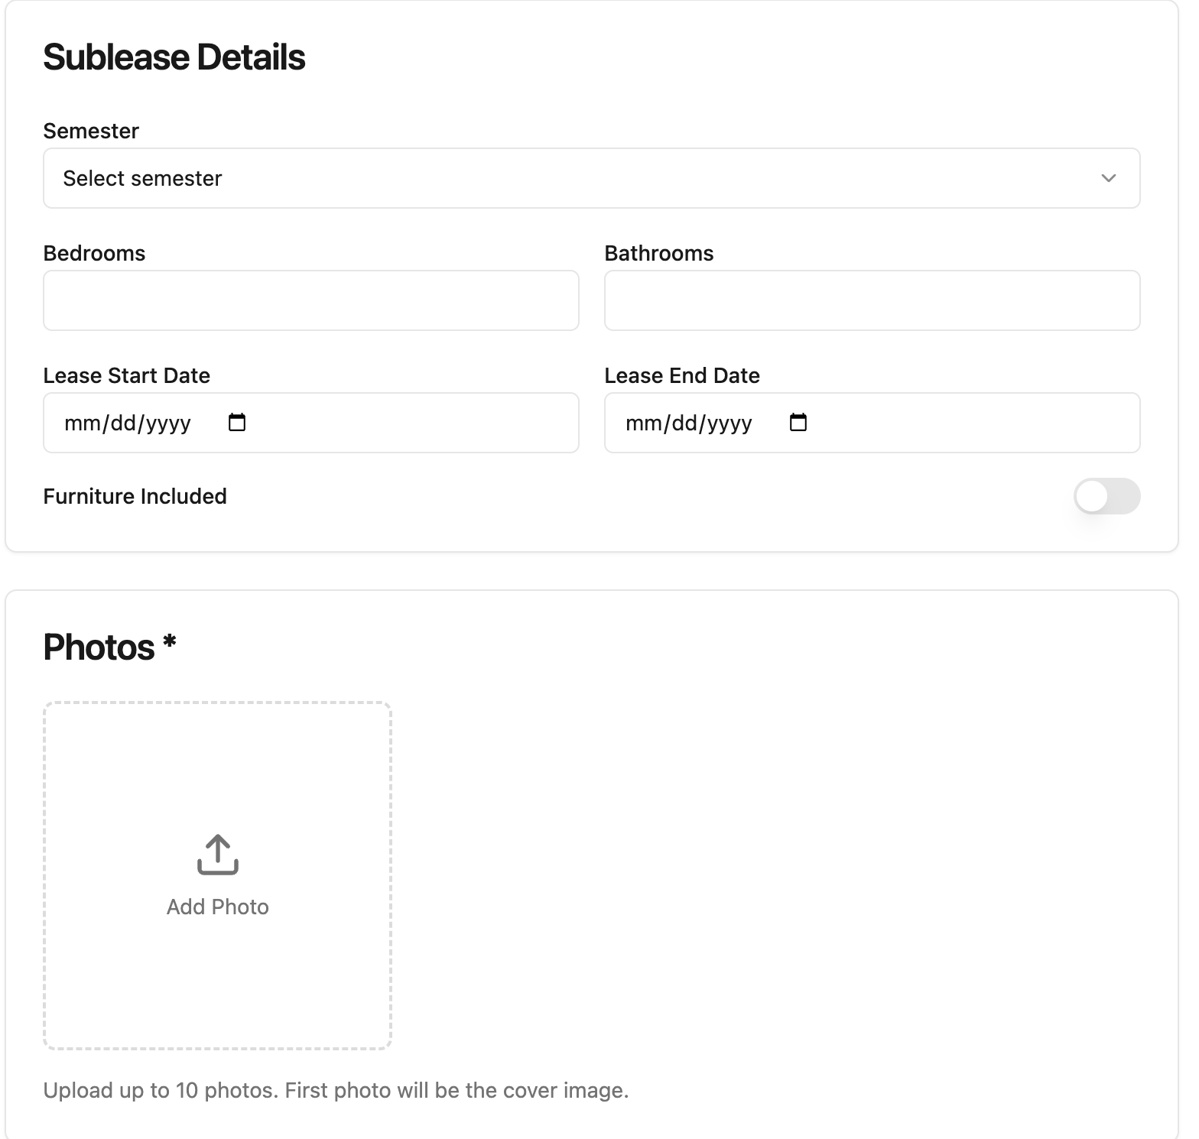Focus the Bedrooms input field
The image size is (1199, 1139).
coord(311,300)
